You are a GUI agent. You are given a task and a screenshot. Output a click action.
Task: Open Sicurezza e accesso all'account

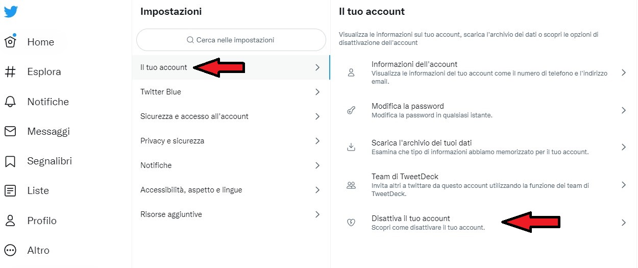(231, 116)
